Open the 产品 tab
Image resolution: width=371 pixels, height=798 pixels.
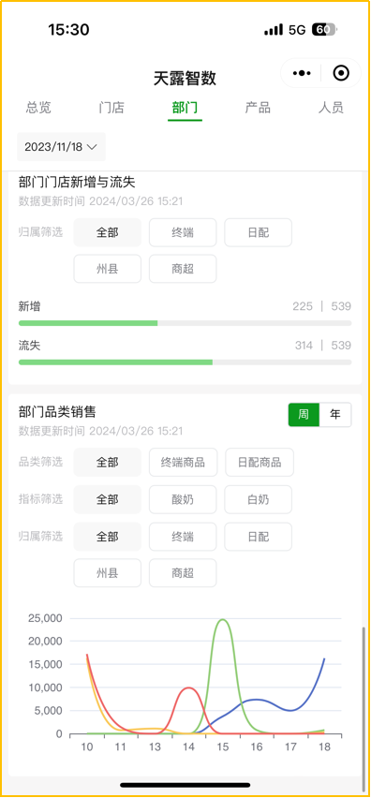pyautogui.click(x=258, y=108)
